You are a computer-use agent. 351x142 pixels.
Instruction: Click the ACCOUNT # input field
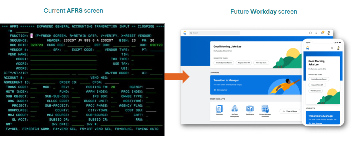(57, 78)
